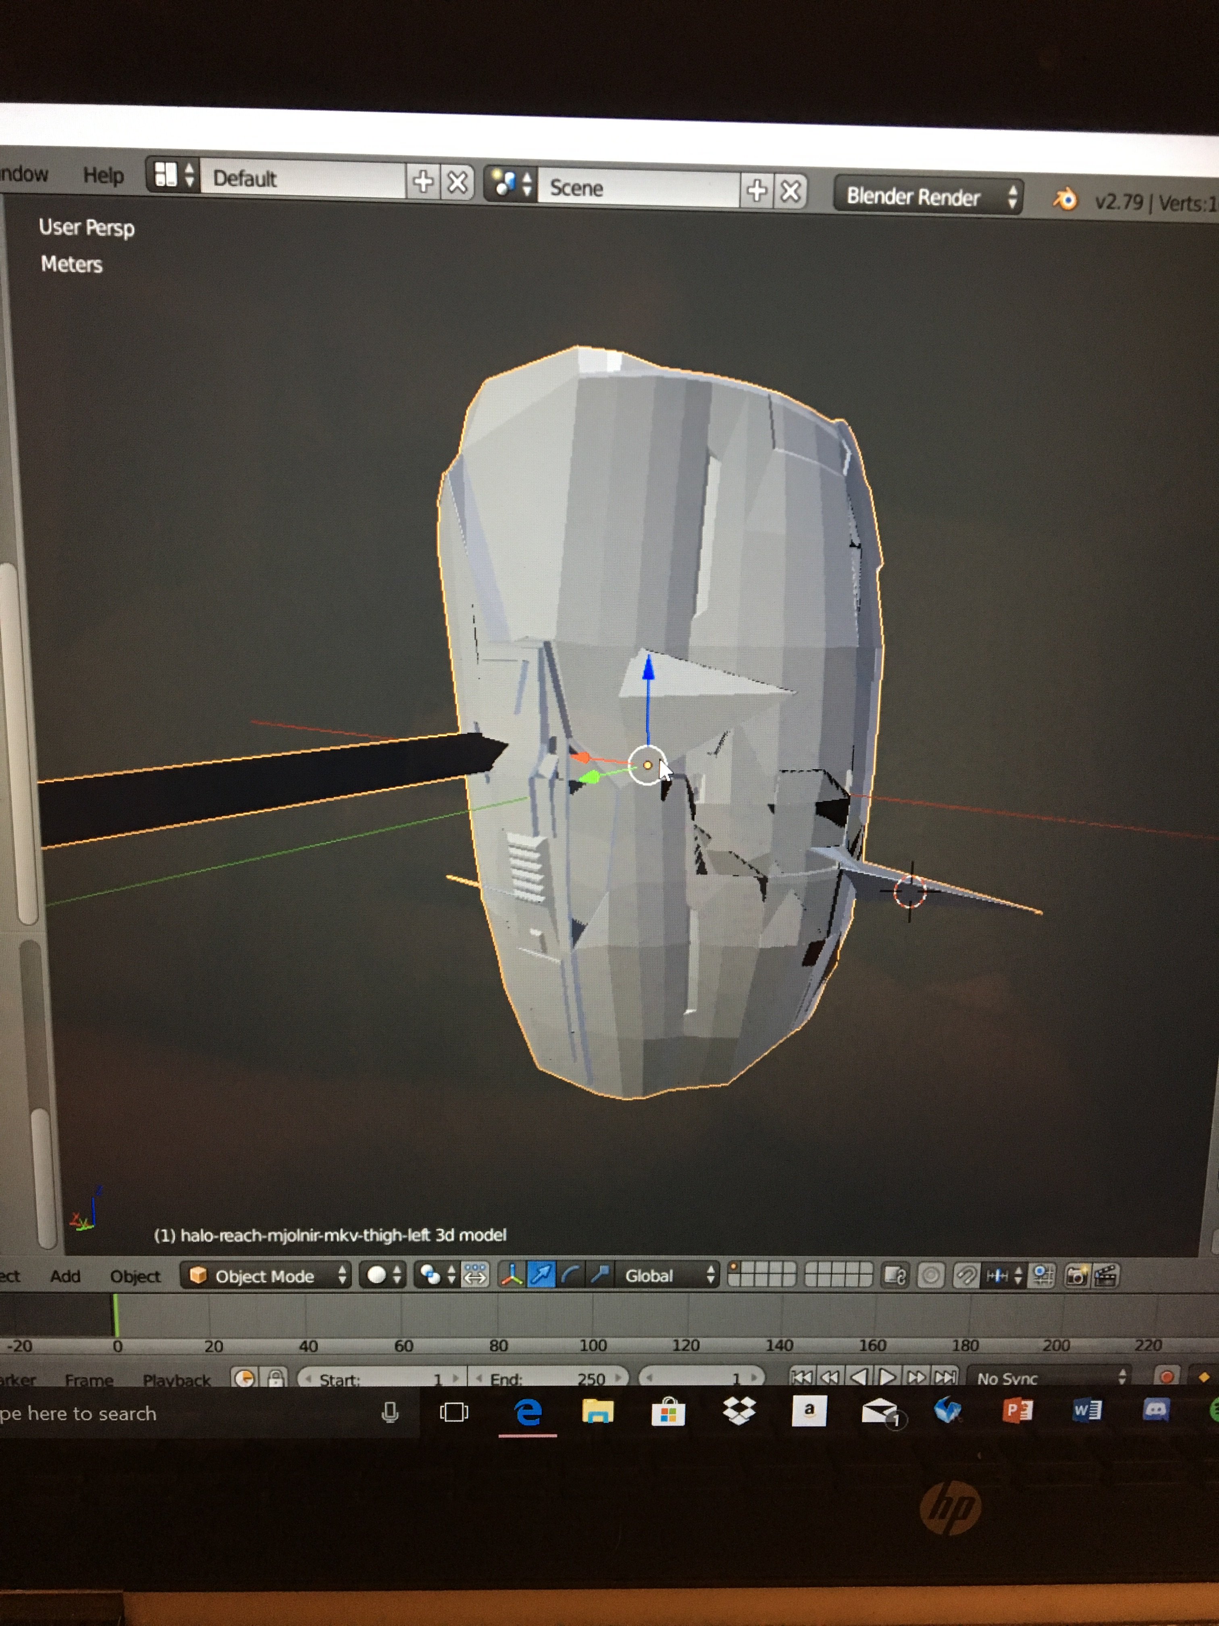This screenshot has width=1219, height=1626.
Task: Click the green Y-axis manipulator handle
Action: 590,776
